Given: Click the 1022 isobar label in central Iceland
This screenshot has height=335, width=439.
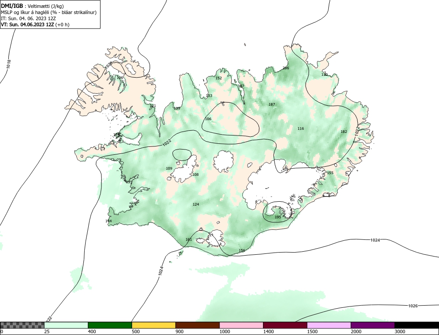Looking at the screenshot, I should pyautogui.click(x=167, y=143).
